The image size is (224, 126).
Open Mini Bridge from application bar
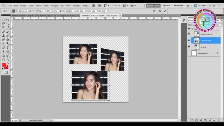click(x=99, y=6)
